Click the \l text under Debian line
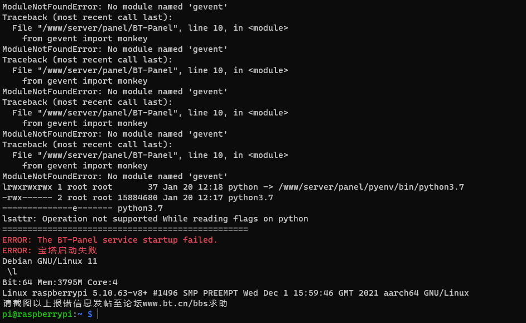 (x=12, y=272)
